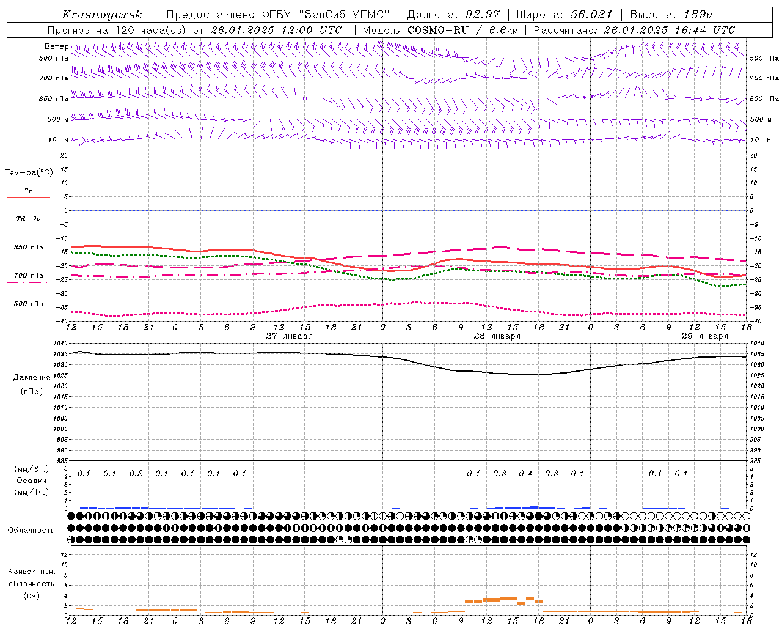
Task: Click the 'Td 2м' dew point legend entry
Action: tap(29, 219)
